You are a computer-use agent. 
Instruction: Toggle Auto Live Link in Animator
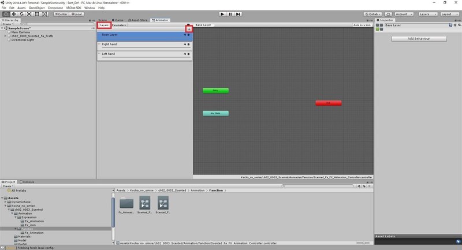pos(362,25)
